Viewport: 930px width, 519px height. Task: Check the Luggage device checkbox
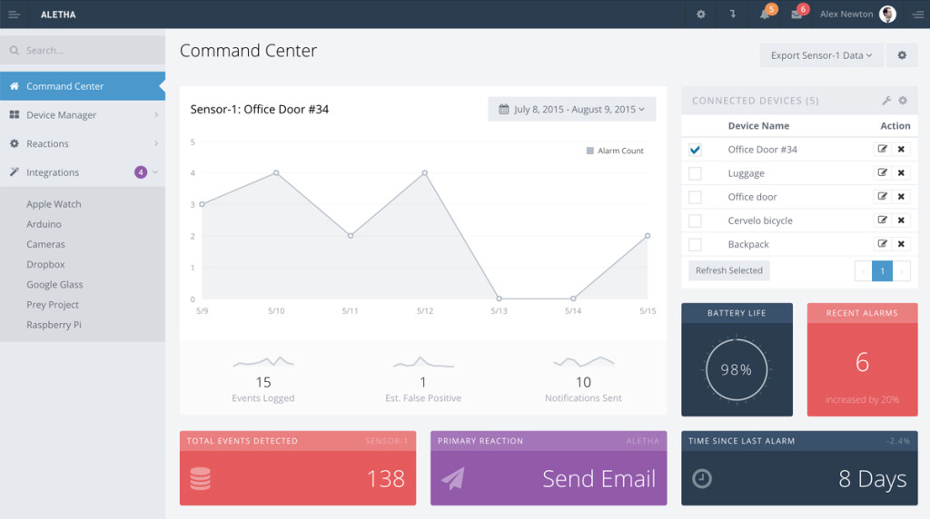pos(695,173)
